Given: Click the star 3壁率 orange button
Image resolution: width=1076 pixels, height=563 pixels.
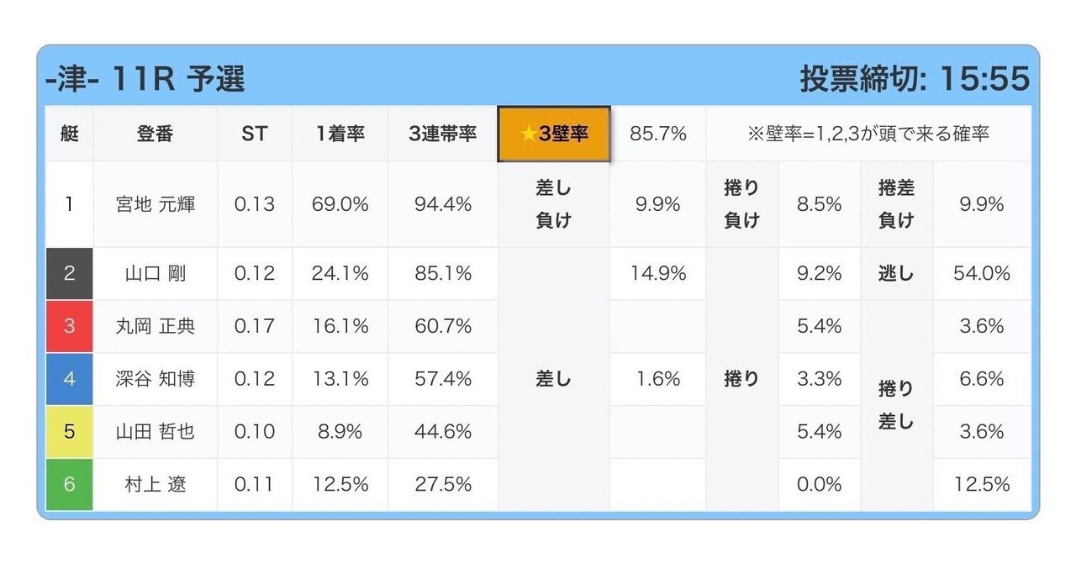Looking at the screenshot, I should [554, 134].
